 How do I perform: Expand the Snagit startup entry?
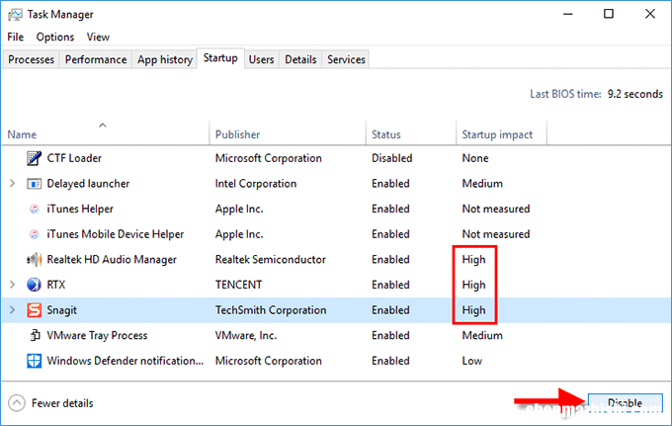point(13,309)
